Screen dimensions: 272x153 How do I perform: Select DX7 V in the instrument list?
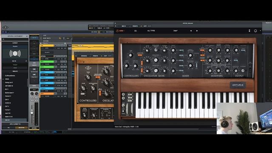pyautogui.click(x=7, y=106)
